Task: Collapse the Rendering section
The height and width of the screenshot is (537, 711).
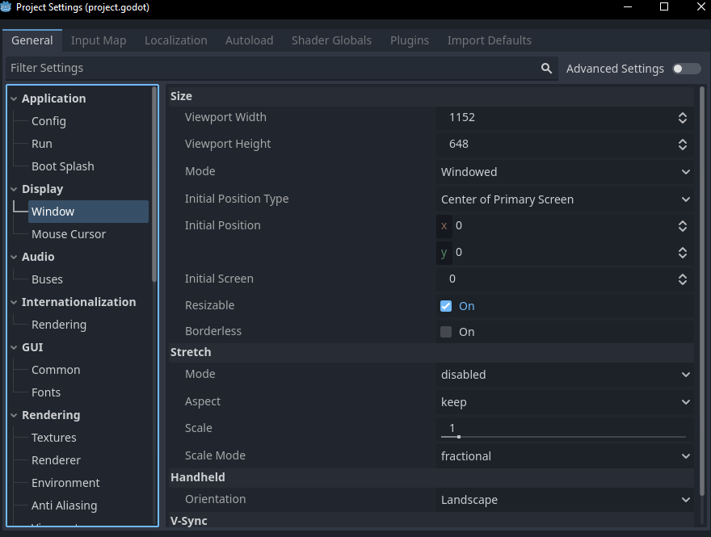Action: pos(15,414)
